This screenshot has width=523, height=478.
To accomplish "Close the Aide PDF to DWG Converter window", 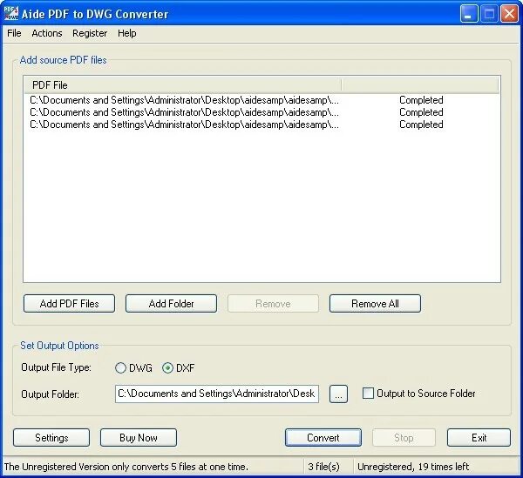I will (x=509, y=14).
